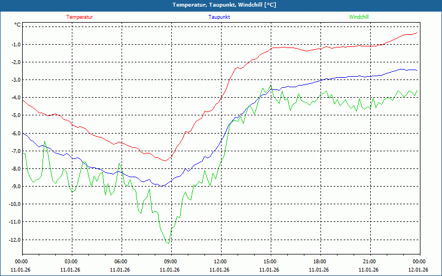The width and height of the screenshot is (442, 276).
Task: Click the '09:00' time label
Action: coord(171,262)
